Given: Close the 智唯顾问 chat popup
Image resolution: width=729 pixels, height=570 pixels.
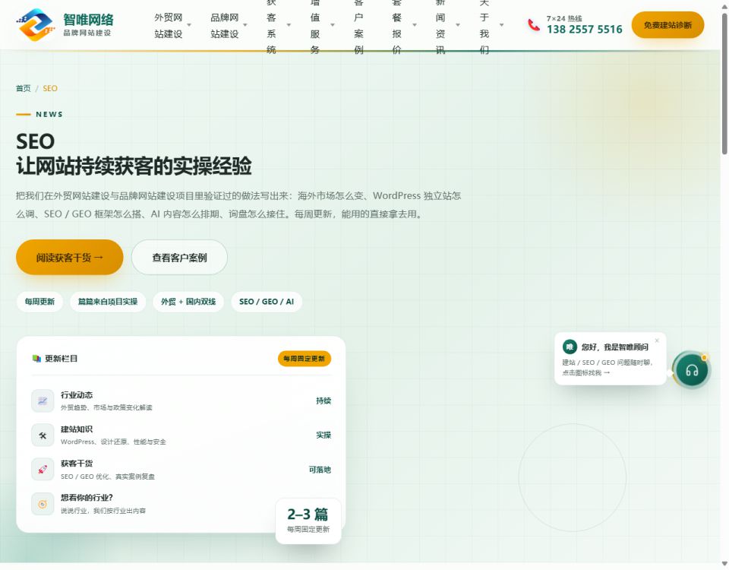Looking at the screenshot, I should (657, 340).
